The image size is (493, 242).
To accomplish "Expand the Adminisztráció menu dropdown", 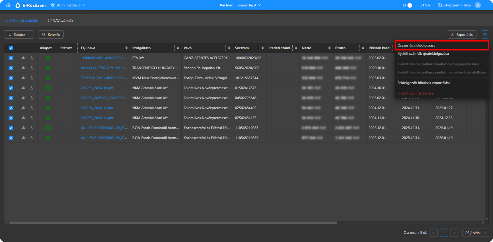I will (68, 5).
